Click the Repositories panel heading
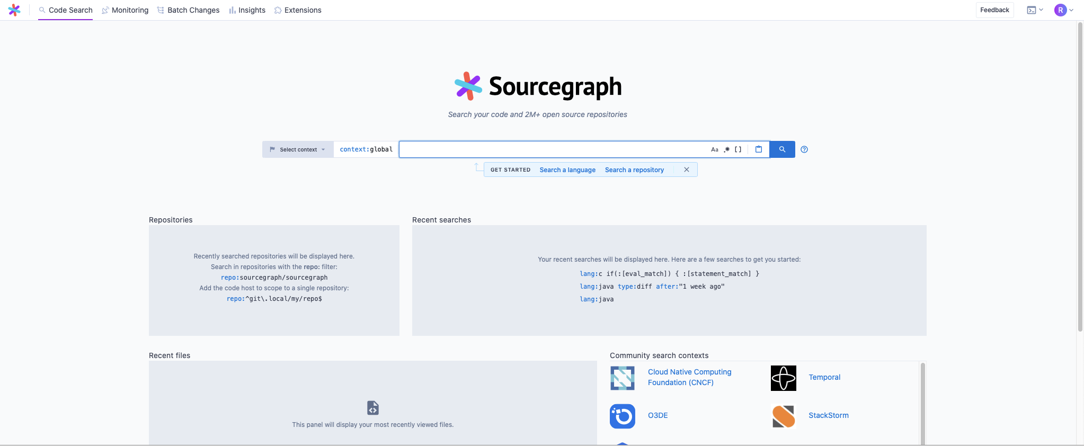The height and width of the screenshot is (446, 1084). 171,220
